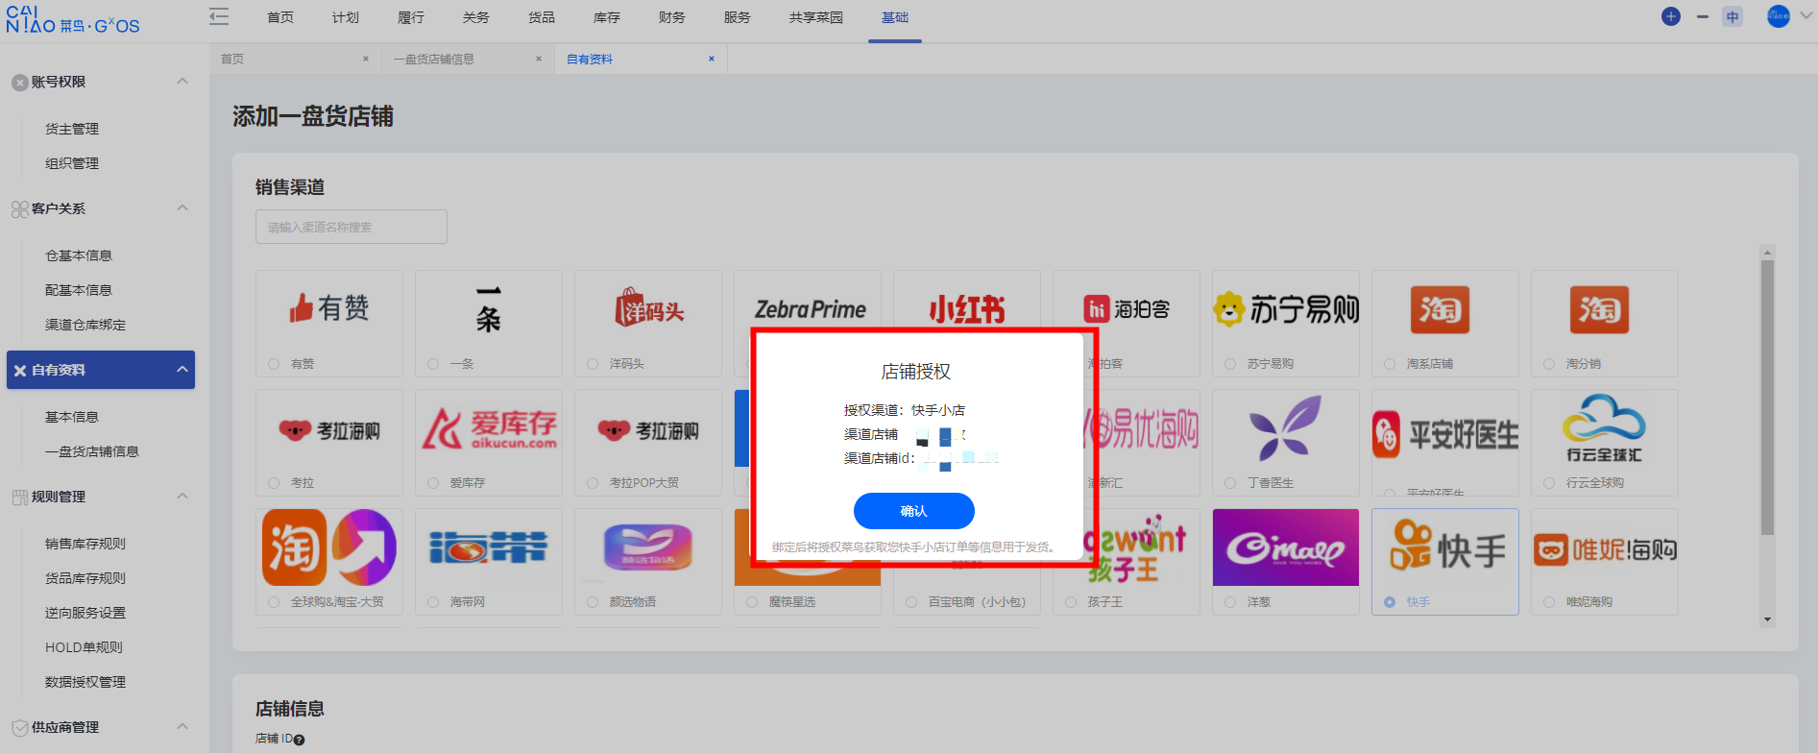The width and height of the screenshot is (1818, 753).
Task: Select the 爱库存 radio button
Action: pyautogui.click(x=433, y=483)
